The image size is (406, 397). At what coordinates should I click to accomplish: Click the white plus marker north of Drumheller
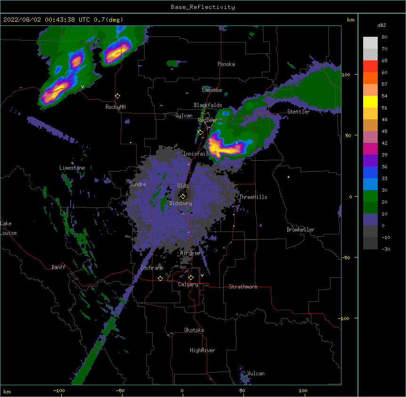pos(288,177)
